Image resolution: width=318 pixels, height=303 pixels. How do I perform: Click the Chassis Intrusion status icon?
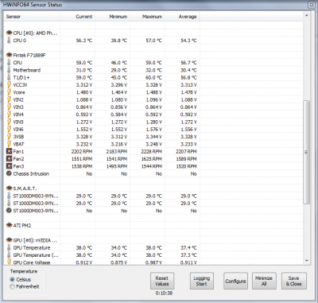pos(10,173)
